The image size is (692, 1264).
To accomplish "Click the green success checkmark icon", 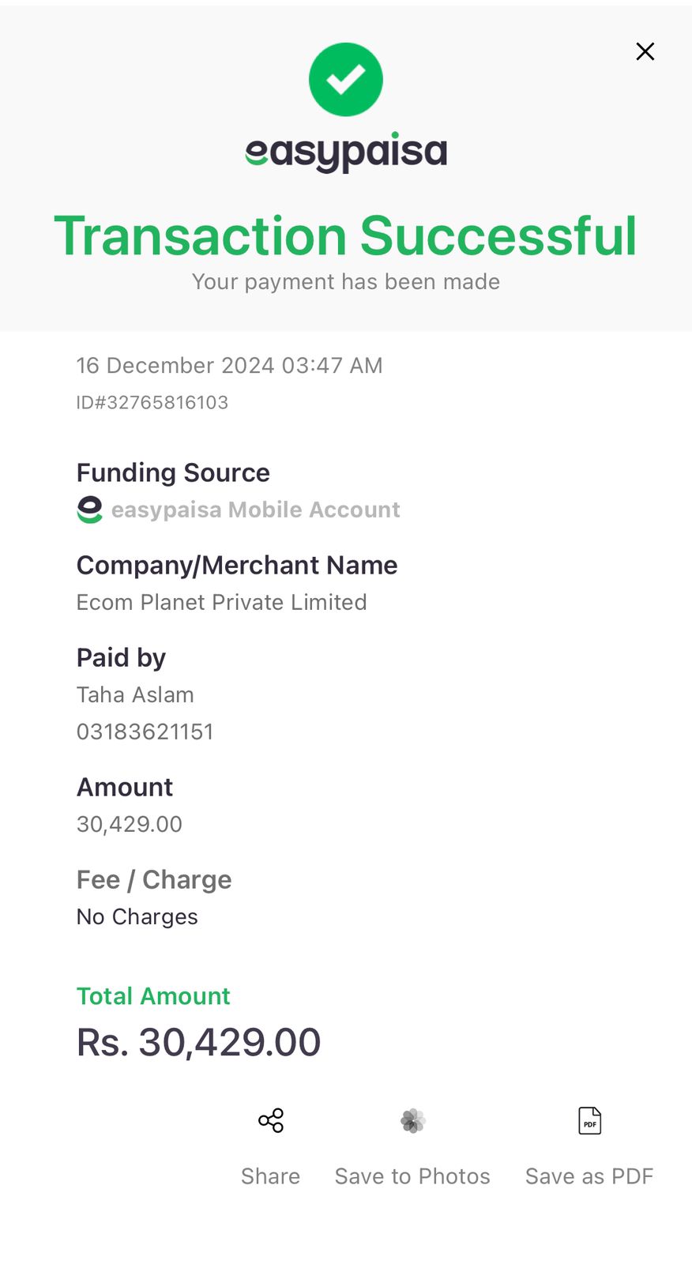I will click(x=346, y=79).
